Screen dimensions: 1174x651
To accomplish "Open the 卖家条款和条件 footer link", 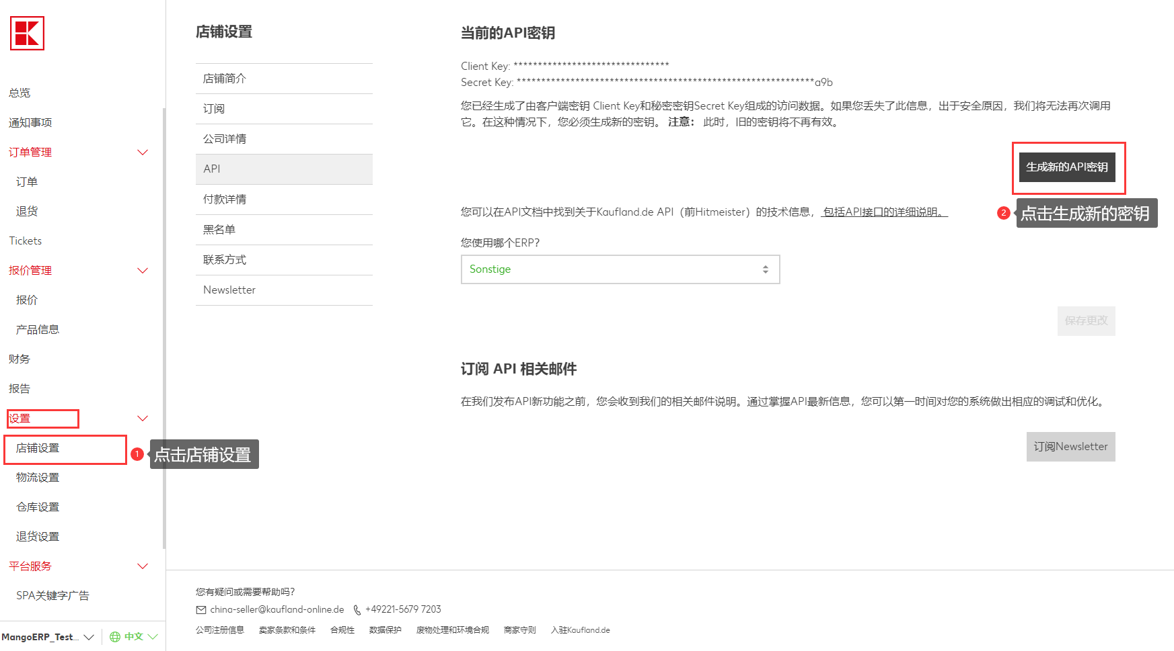I will pos(287,630).
